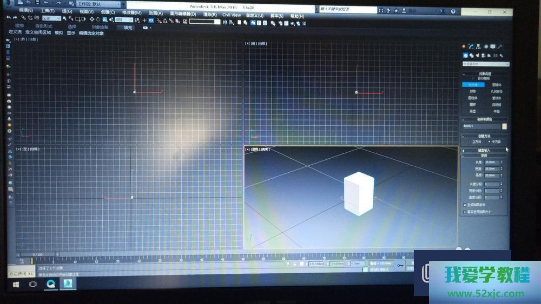Viewport: 541px width, 304px height.
Task: Click the Box001 object color swatch
Action: pos(504,126)
